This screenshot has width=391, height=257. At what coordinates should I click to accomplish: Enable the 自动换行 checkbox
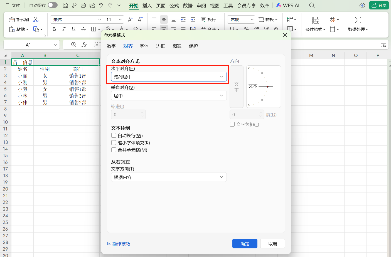[114, 135]
